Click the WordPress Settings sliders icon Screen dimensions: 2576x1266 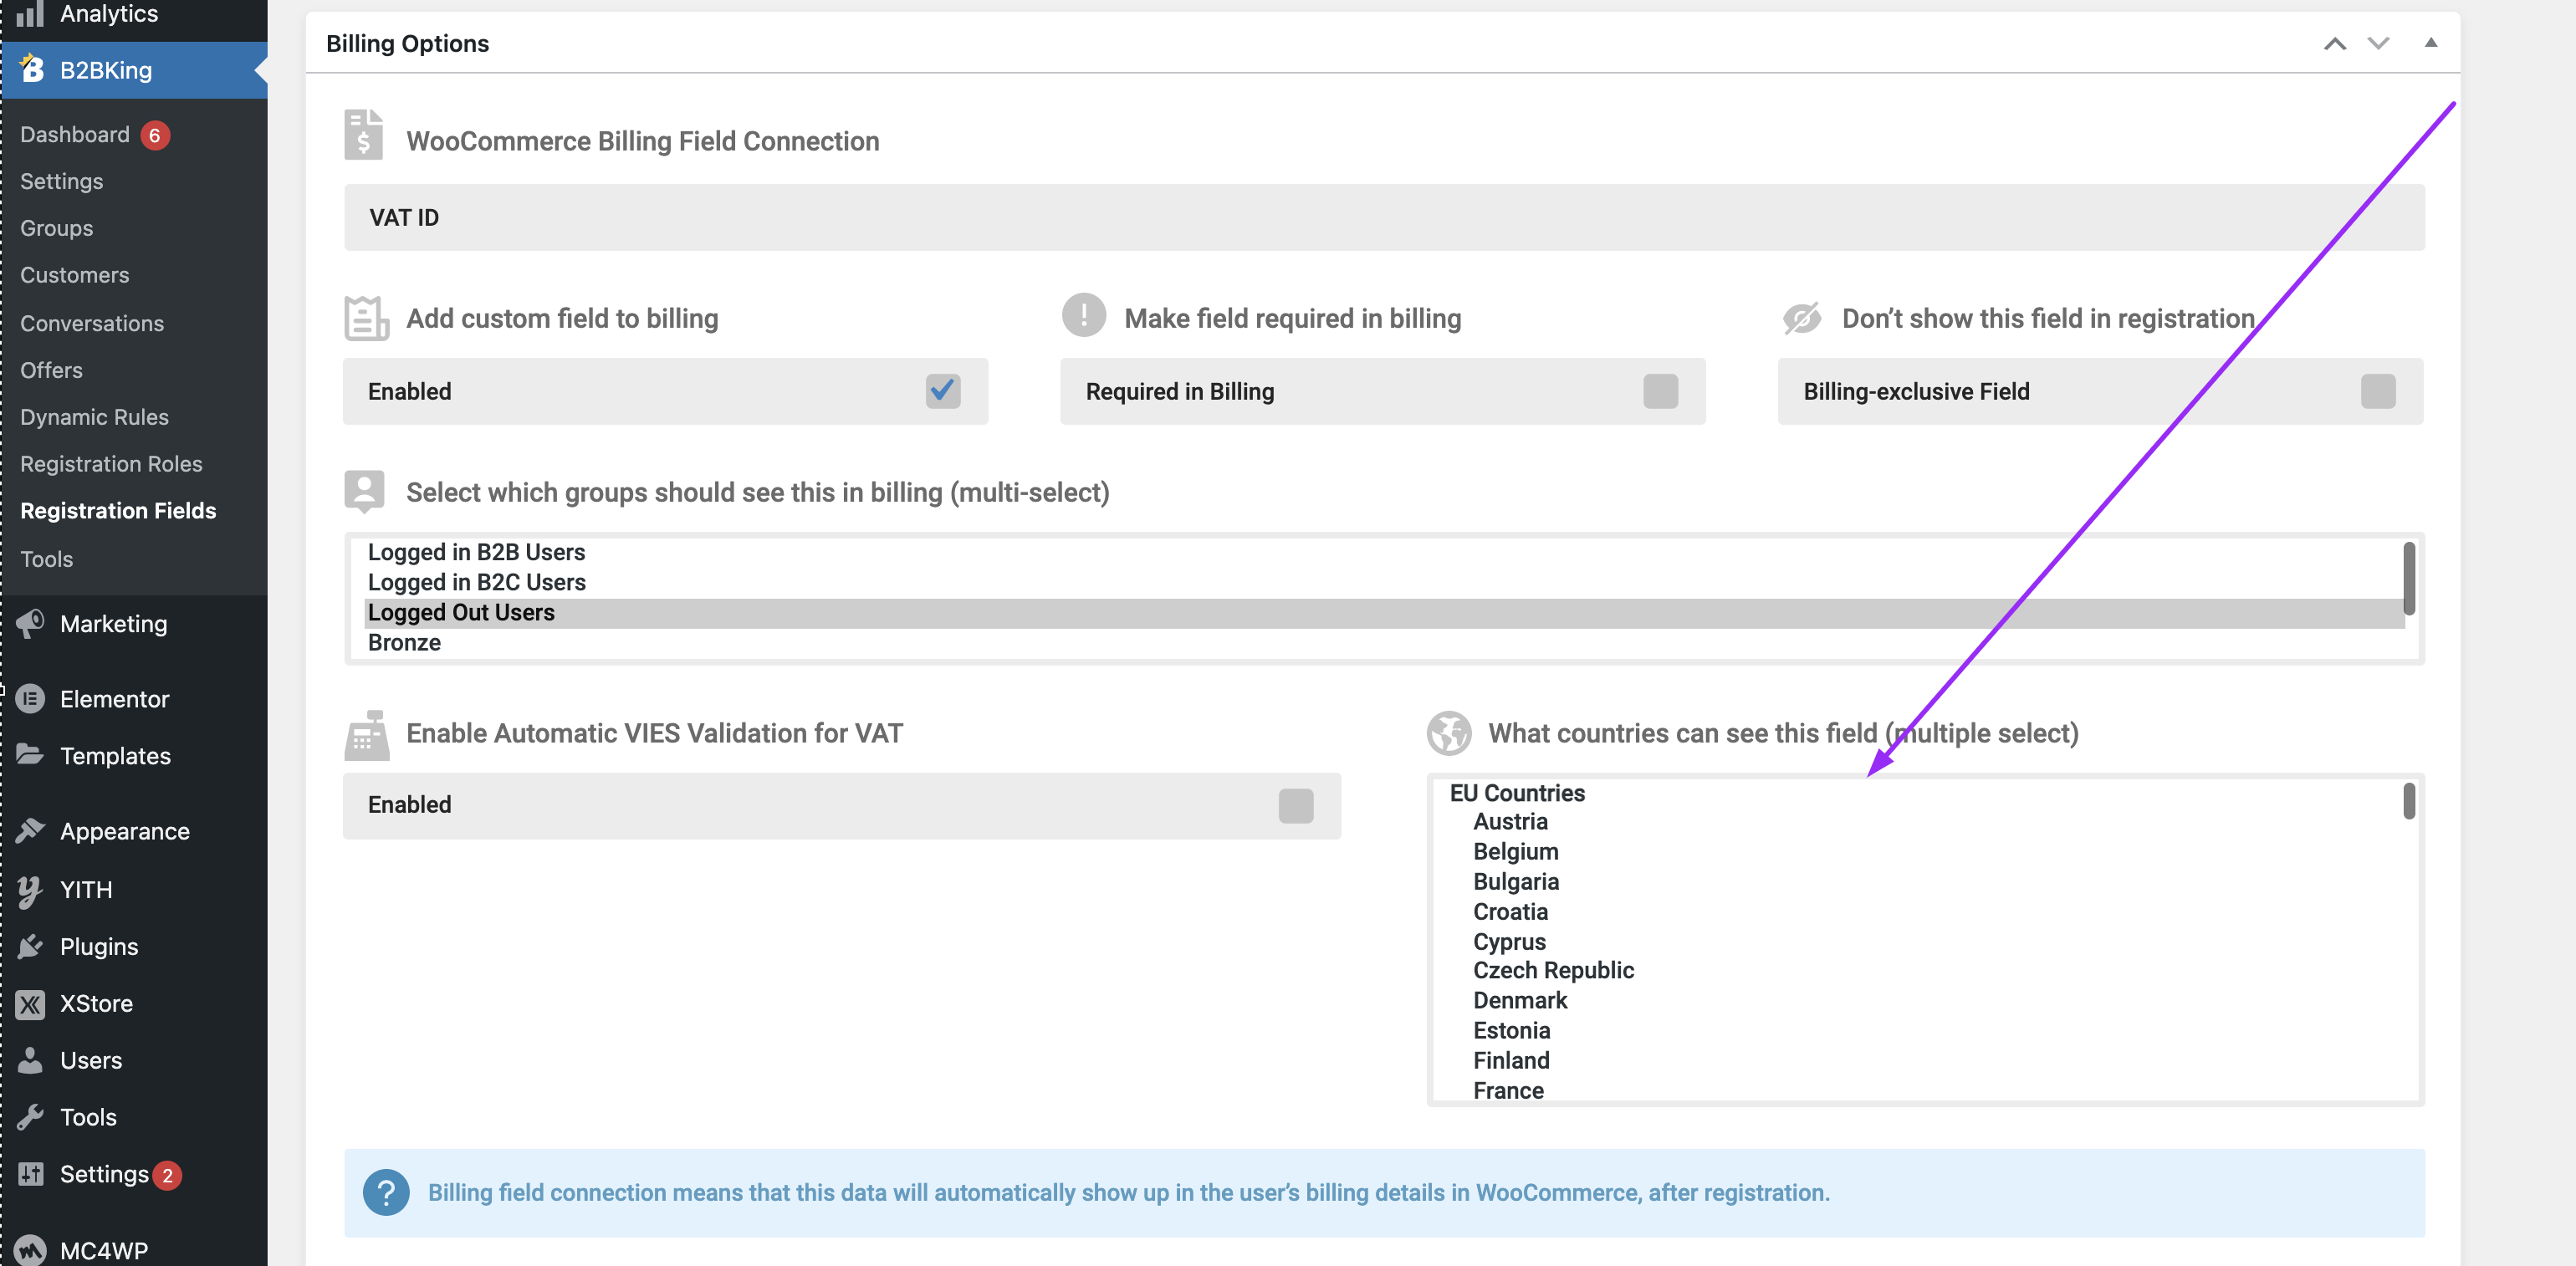pos(30,1173)
